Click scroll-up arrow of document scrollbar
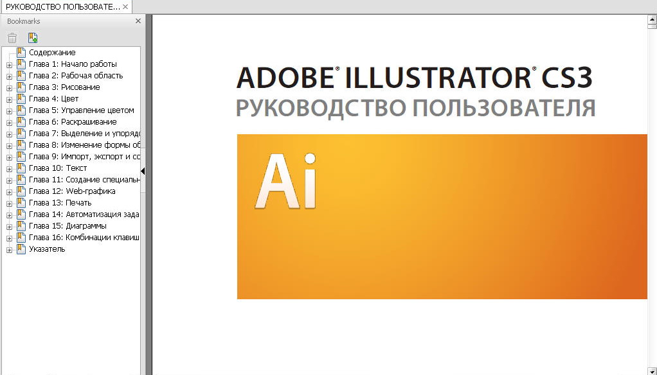The width and height of the screenshot is (657, 375). (x=652, y=19)
